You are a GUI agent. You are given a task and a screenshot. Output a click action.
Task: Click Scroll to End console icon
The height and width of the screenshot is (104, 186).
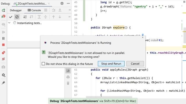click(x=68, y=71)
